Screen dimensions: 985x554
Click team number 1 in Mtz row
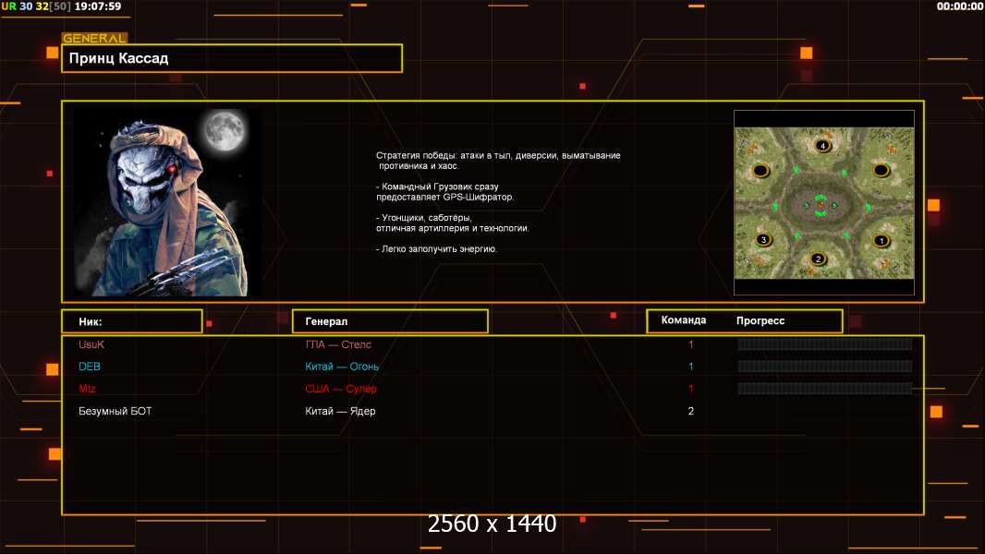691,389
